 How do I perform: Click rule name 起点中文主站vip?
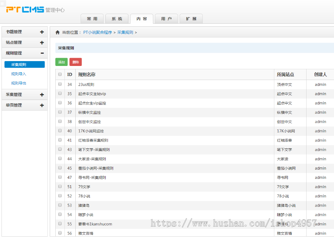tap(92, 94)
